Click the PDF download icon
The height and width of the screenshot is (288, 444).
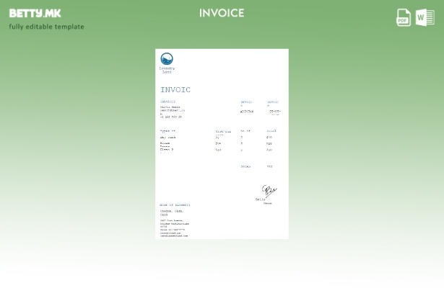[404, 17]
